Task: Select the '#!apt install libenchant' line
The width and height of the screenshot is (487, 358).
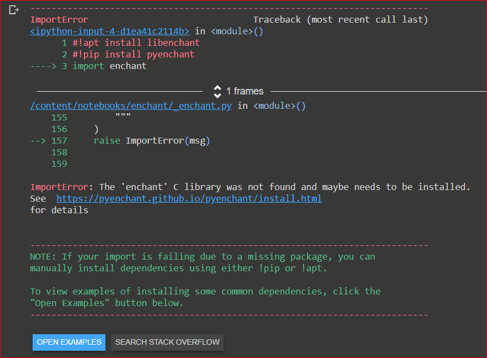Action: [136, 43]
